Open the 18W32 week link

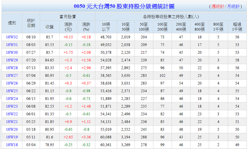tap(12, 37)
